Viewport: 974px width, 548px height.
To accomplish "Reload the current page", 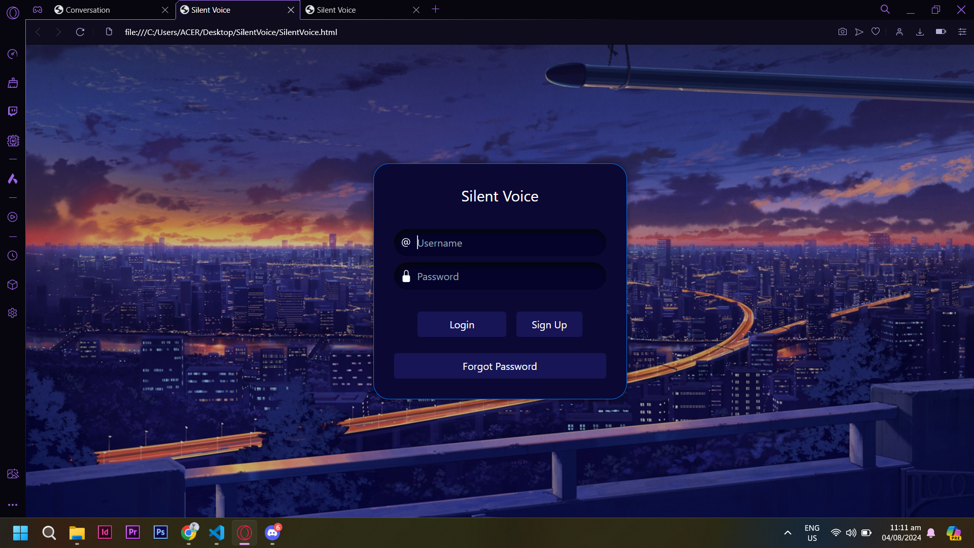I will tap(80, 32).
